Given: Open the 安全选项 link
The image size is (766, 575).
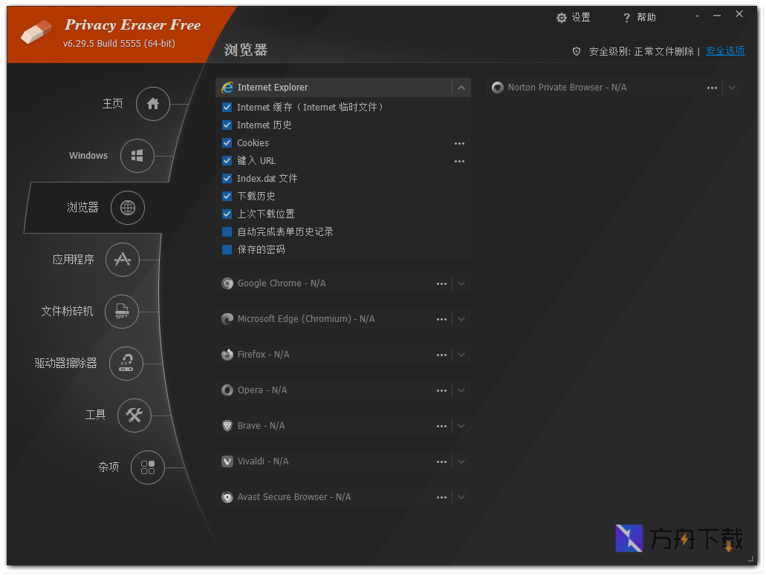Looking at the screenshot, I should (x=725, y=51).
